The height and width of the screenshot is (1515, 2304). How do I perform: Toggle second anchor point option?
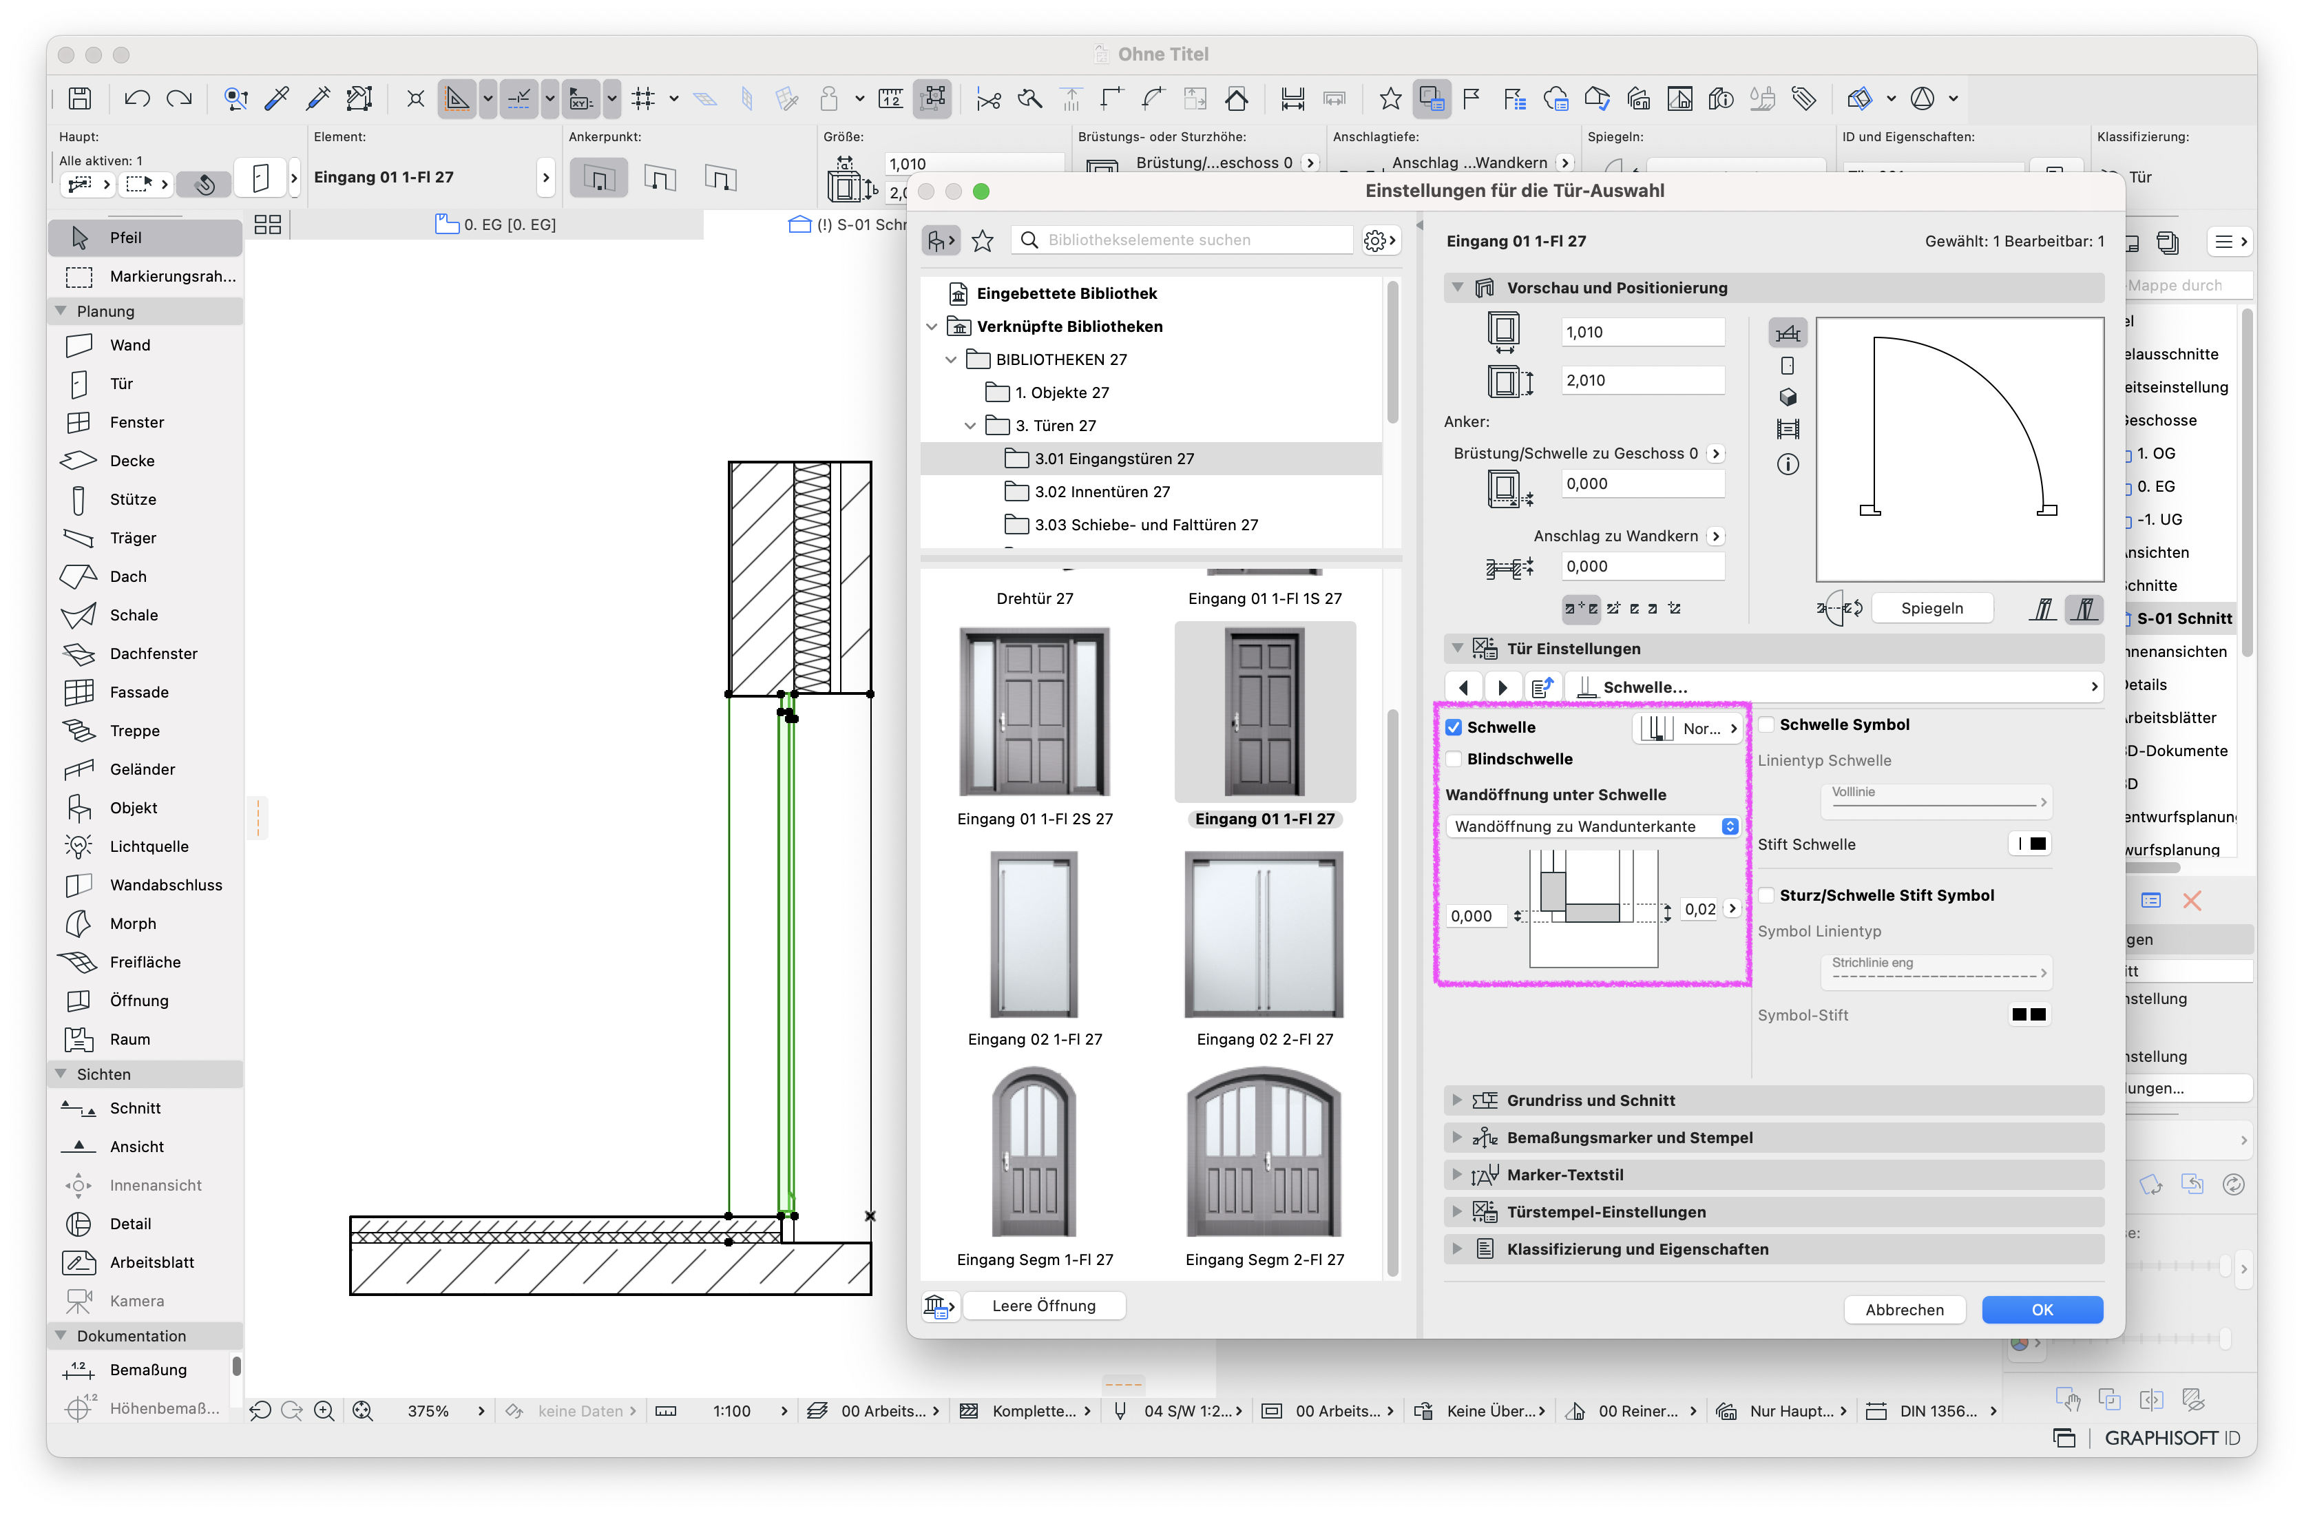coord(660,178)
